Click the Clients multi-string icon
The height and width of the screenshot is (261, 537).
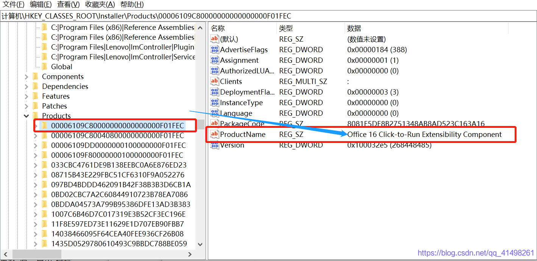coord(215,81)
